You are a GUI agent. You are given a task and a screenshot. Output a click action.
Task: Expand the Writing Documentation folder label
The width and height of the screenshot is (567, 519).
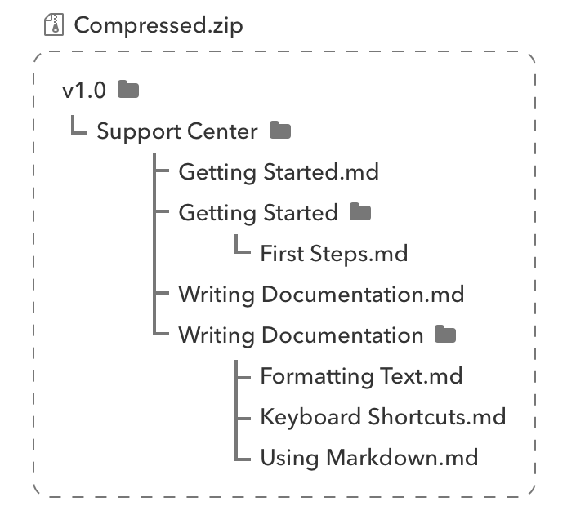[301, 335]
